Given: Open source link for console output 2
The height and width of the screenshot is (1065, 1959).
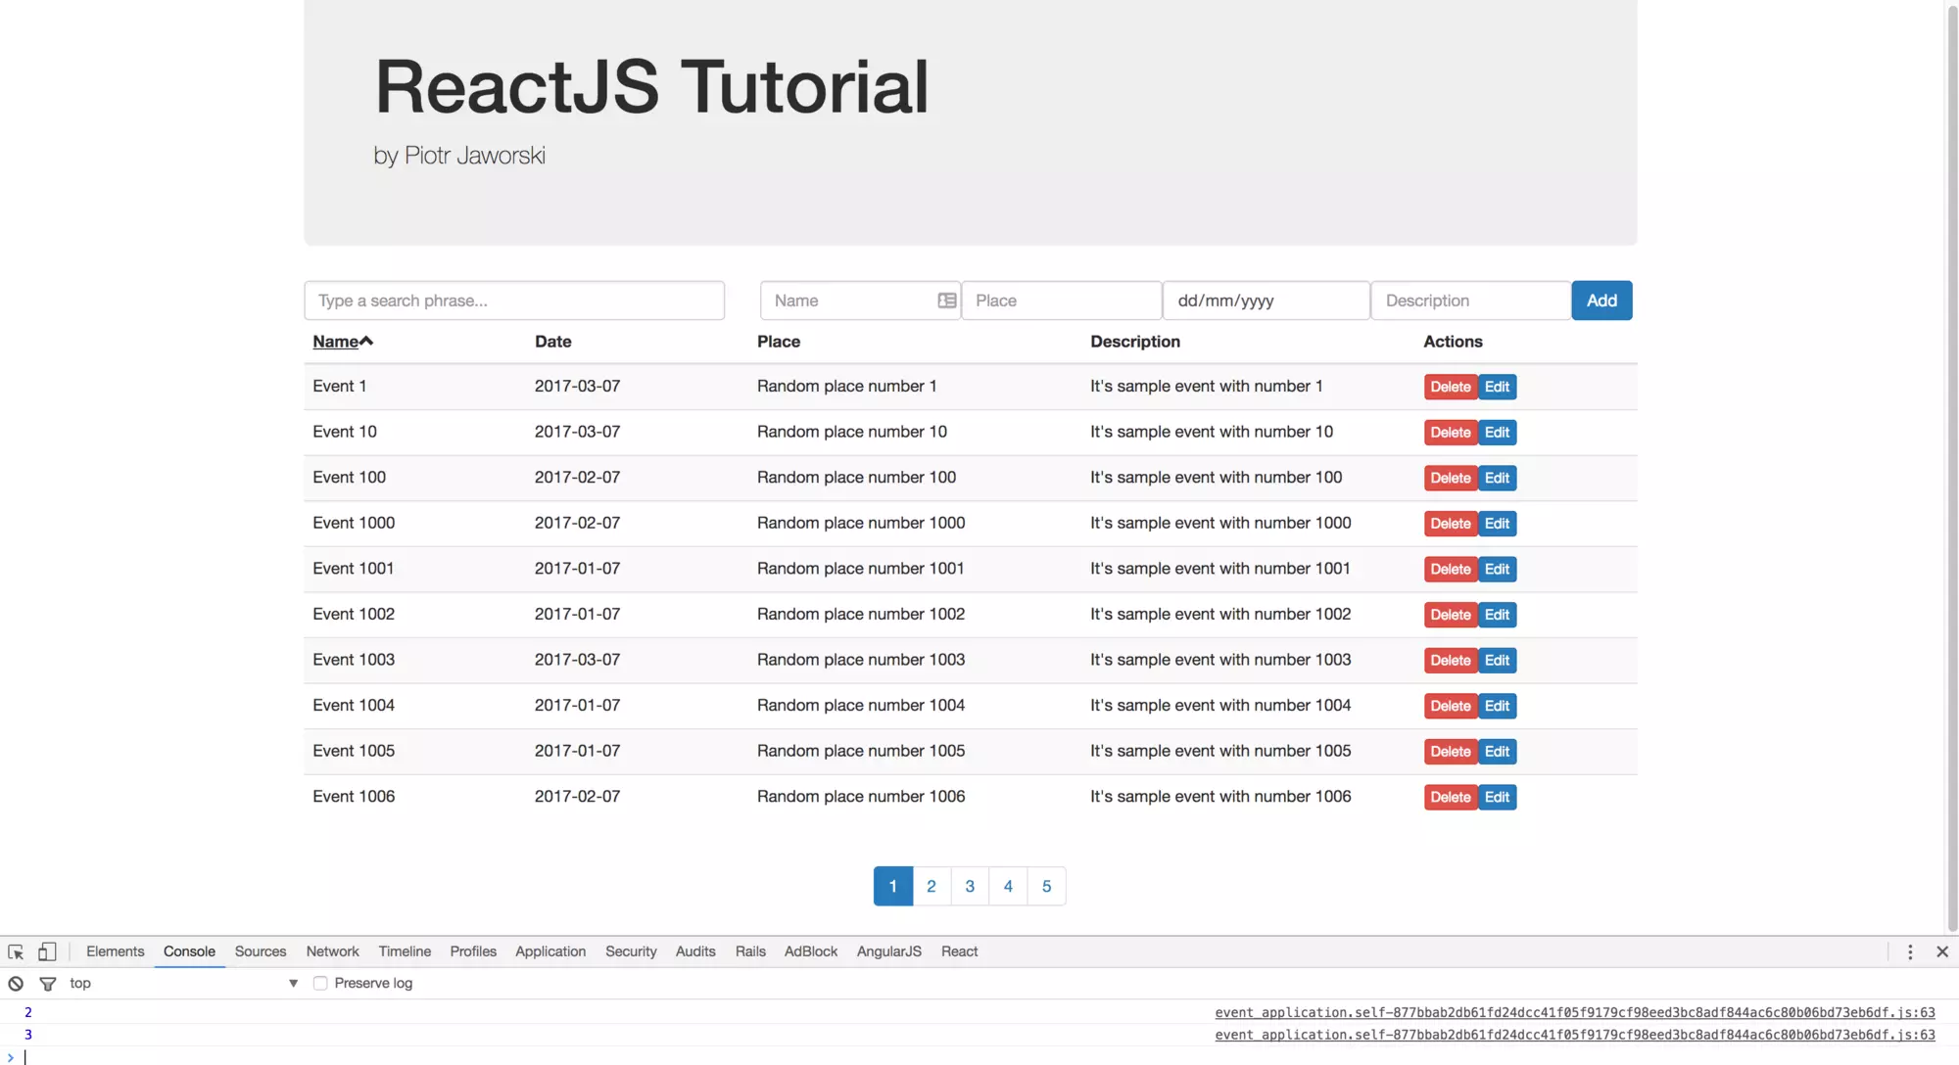Looking at the screenshot, I should pos(1575,1012).
